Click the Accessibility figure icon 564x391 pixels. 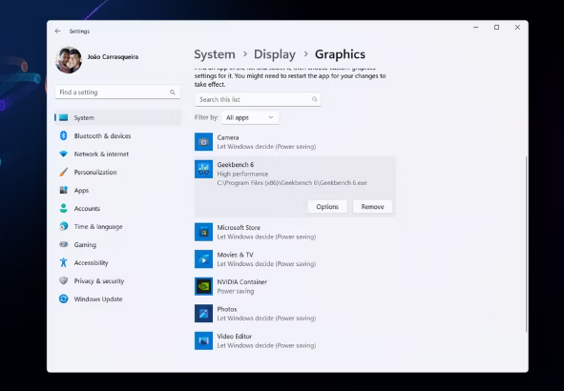tap(64, 262)
